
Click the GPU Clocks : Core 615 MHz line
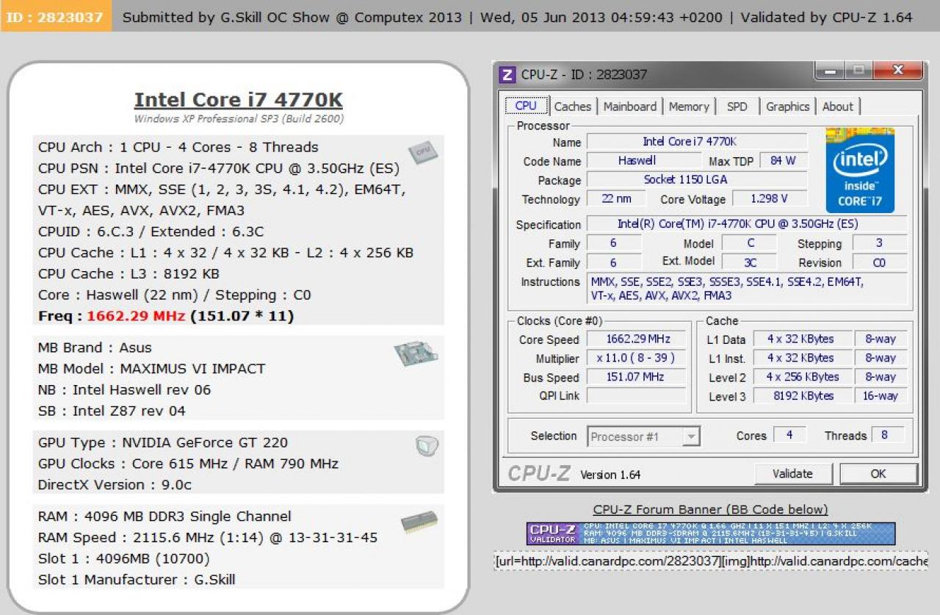[x=188, y=464]
